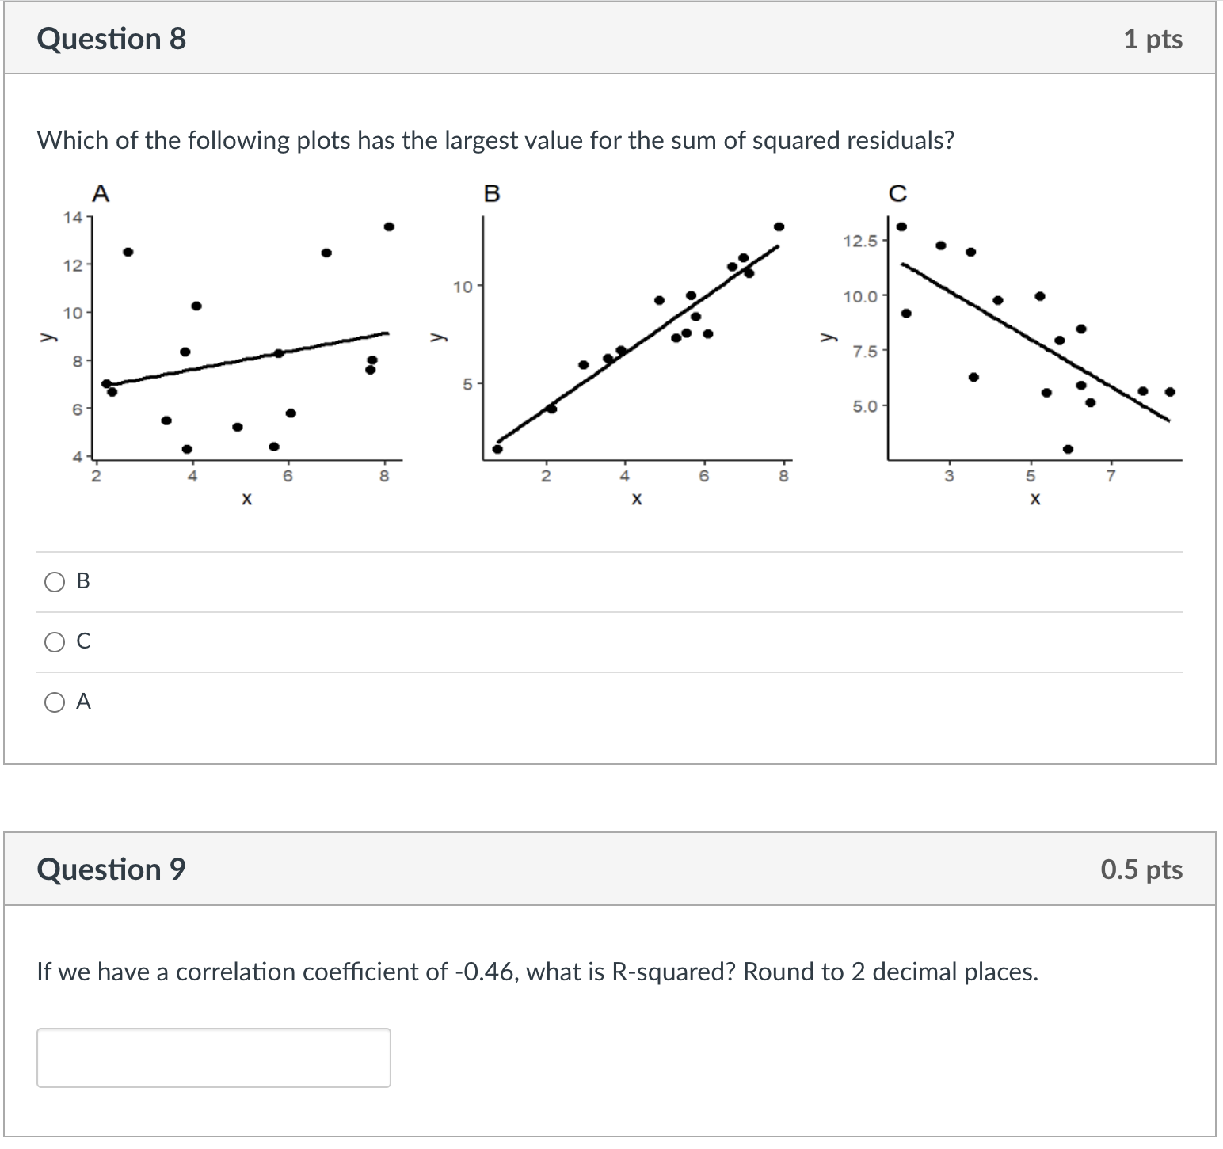
Task: Click the answer option label text 'B'
Action: coord(82,580)
